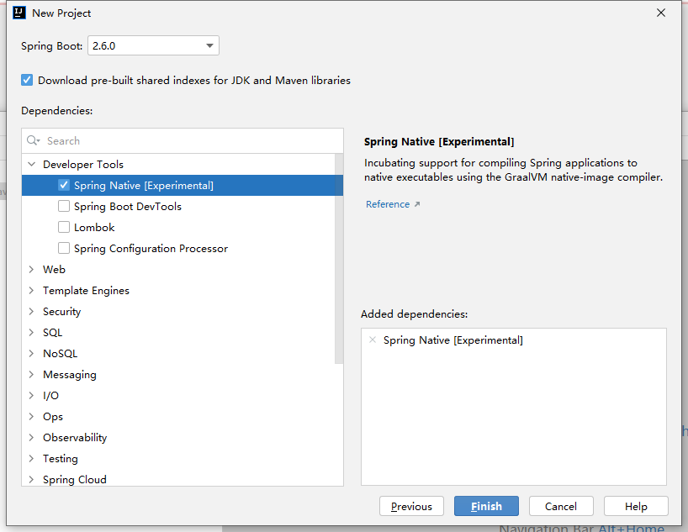Expand the SQL category

(x=31, y=333)
